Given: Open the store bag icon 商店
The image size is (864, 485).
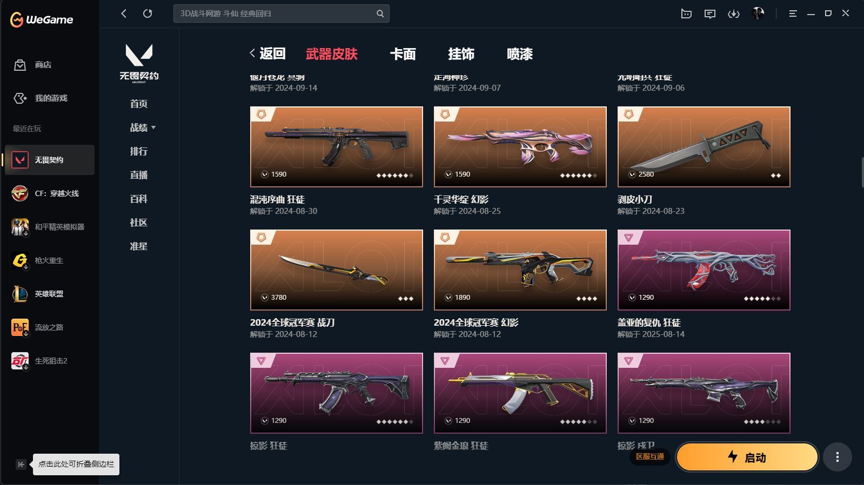Looking at the screenshot, I should tap(20, 65).
